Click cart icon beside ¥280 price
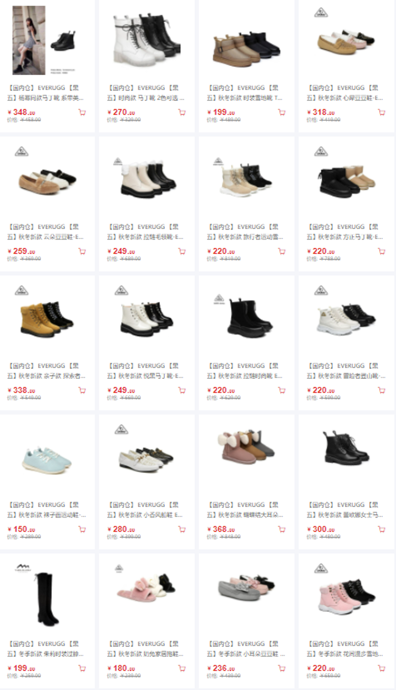Image resolution: width=396 pixels, height=690 pixels. pos(182,529)
